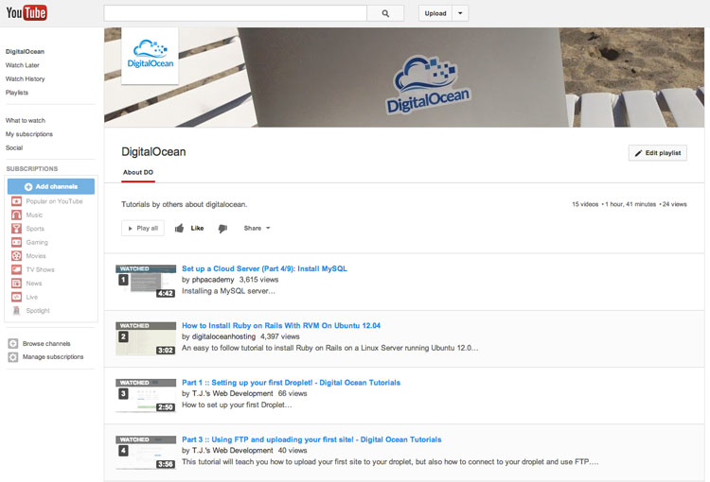Open Watch History in the sidebar
The width and height of the screenshot is (710, 482).
click(x=26, y=78)
